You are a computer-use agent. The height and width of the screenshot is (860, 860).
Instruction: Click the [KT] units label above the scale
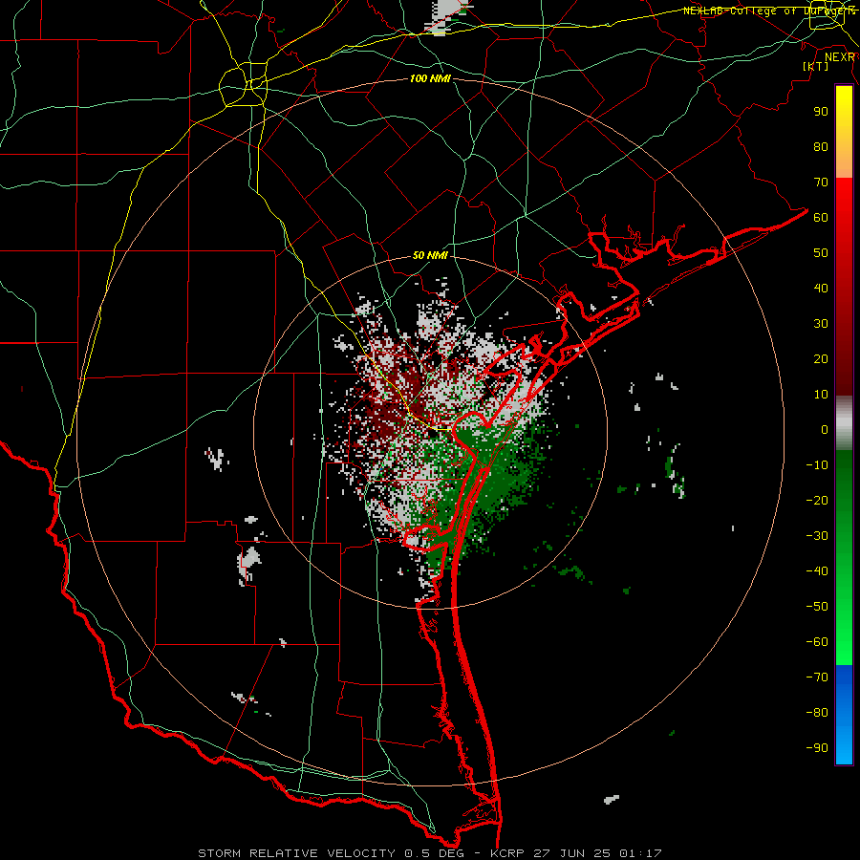click(x=815, y=66)
